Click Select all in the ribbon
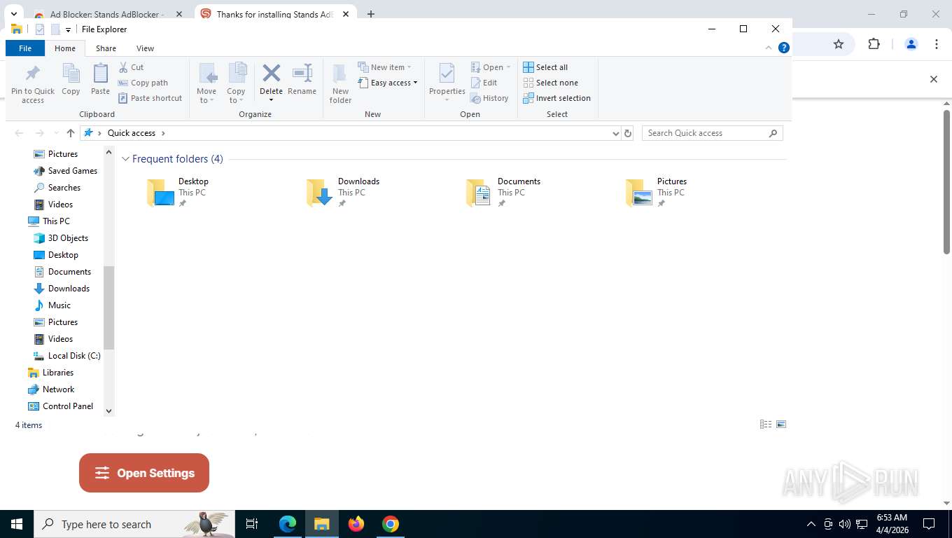 point(545,67)
